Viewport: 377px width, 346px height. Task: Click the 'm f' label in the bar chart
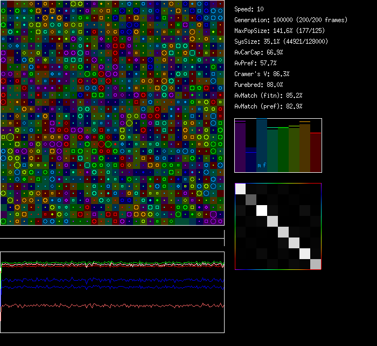point(262,165)
